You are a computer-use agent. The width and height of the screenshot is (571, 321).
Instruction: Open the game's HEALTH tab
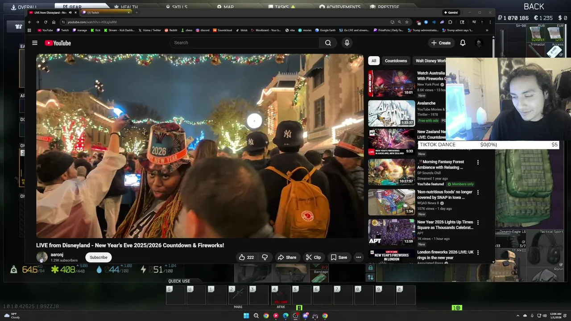126,7
